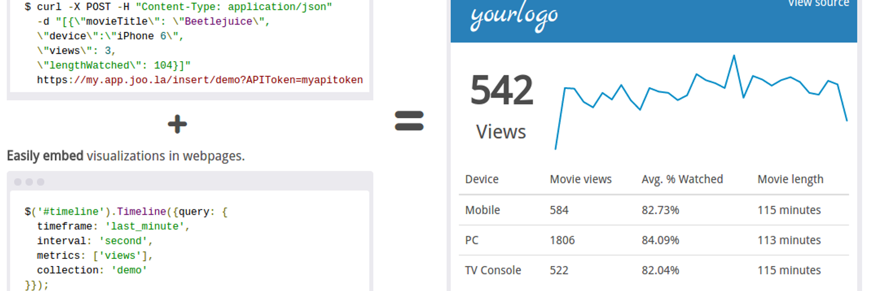Sort by the Movie views column header
Viewport: 874px width, 291px height.
(x=580, y=179)
